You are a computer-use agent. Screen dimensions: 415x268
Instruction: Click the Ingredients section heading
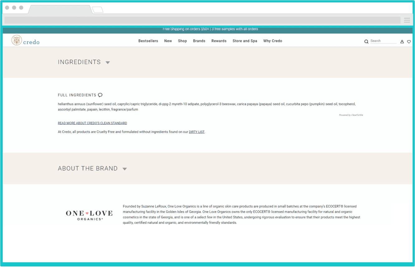coord(79,62)
